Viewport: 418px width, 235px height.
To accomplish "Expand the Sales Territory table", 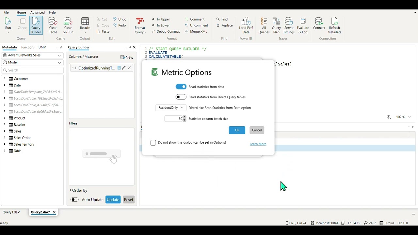I will click(5, 144).
